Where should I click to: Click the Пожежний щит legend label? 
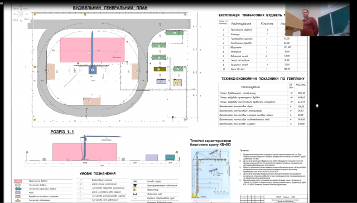(x=155, y=194)
